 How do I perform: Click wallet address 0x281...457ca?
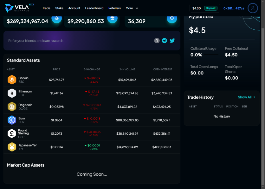tap(234, 8)
